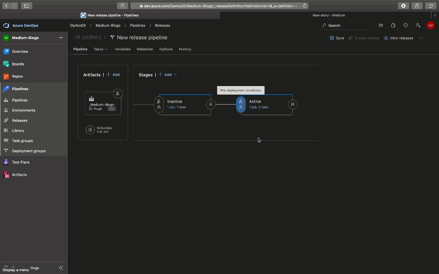Screen dimensions: 439x274
Task: Open Artifacts in the sidebar
Action: 20,175
